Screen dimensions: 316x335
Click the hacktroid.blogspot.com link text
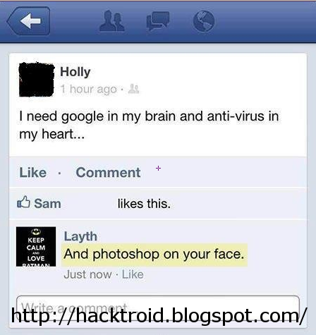159,315
